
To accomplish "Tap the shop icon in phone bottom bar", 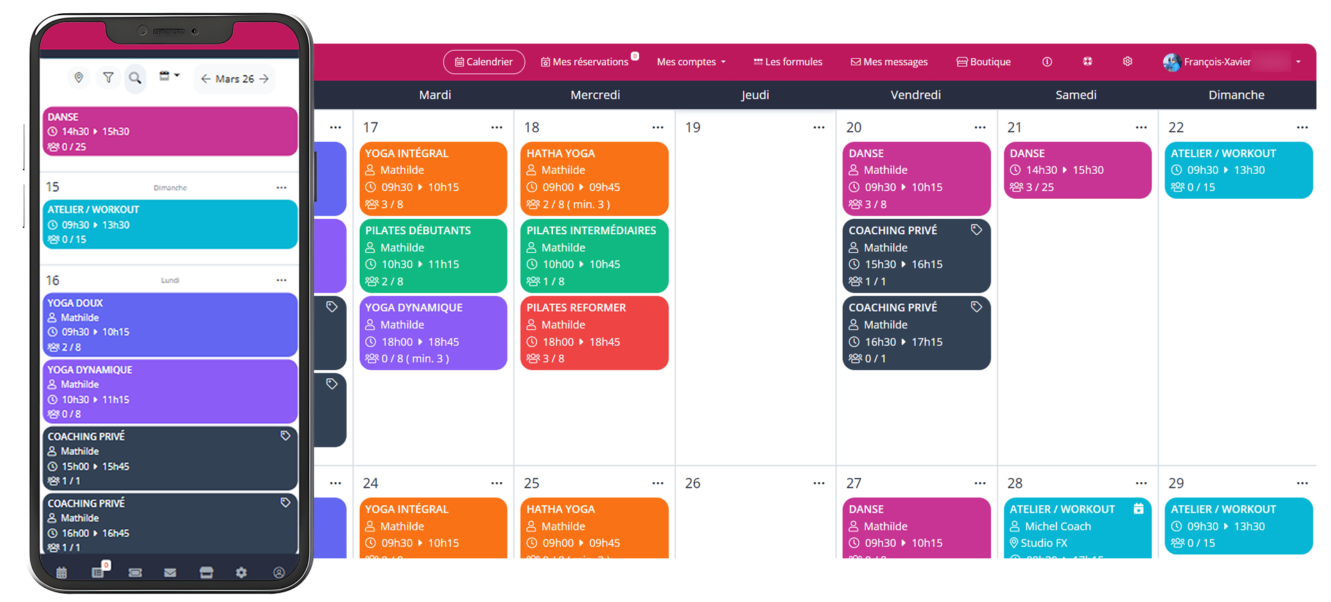I will [206, 572].
